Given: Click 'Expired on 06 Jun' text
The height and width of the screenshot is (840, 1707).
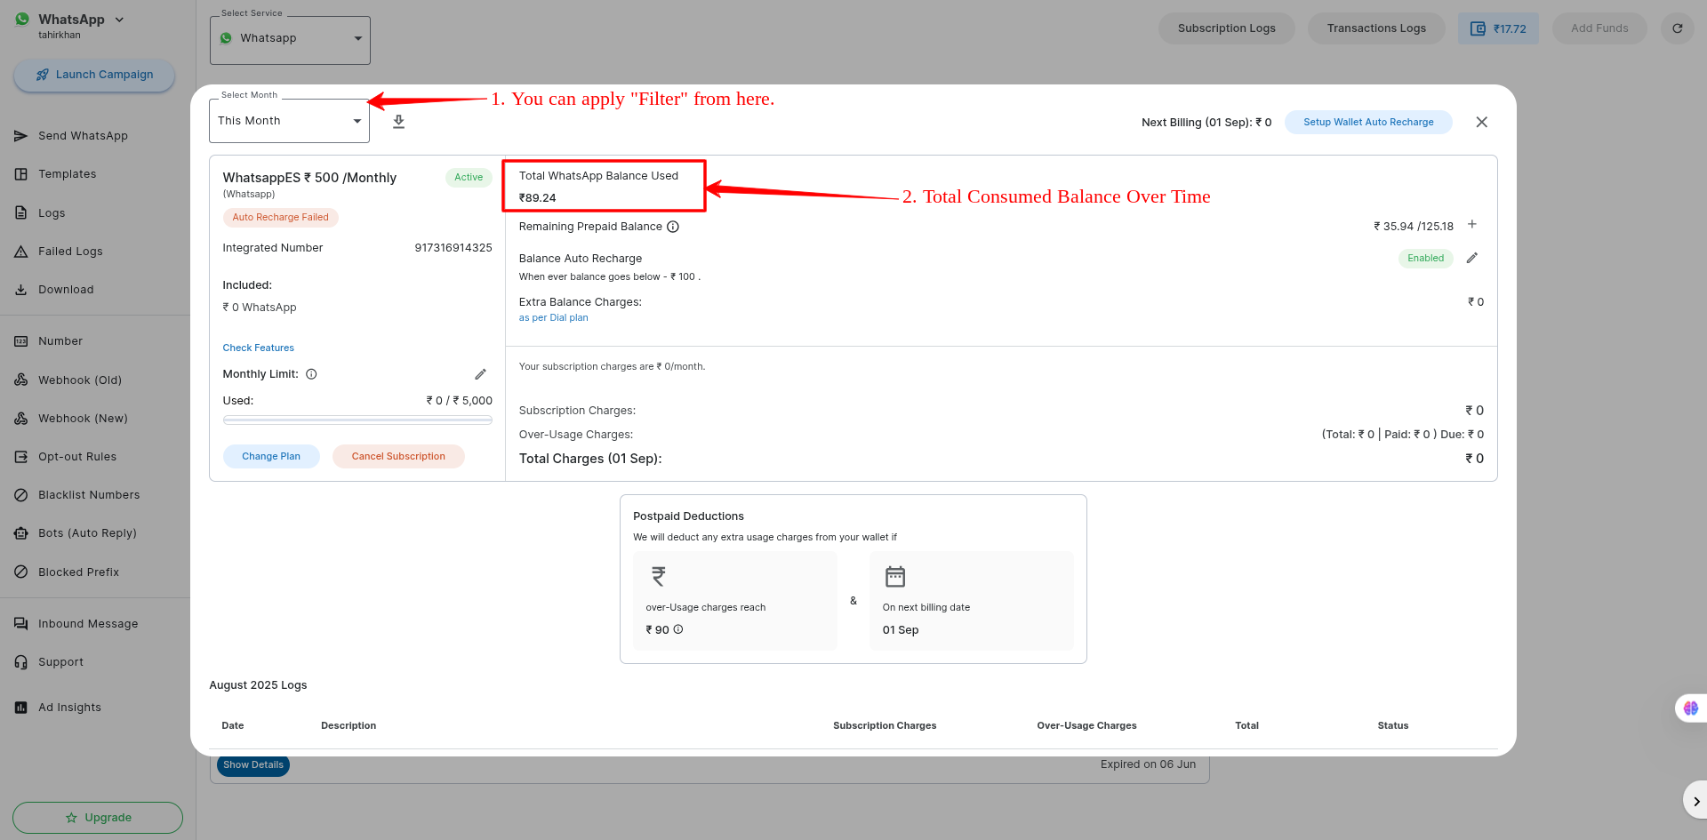Looking at the screenshot, I should [1148, 764].
